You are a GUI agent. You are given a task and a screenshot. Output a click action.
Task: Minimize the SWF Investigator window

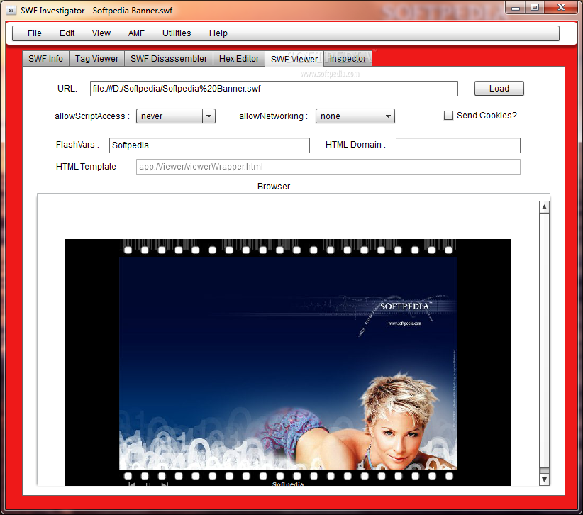(x=516, y=8)
